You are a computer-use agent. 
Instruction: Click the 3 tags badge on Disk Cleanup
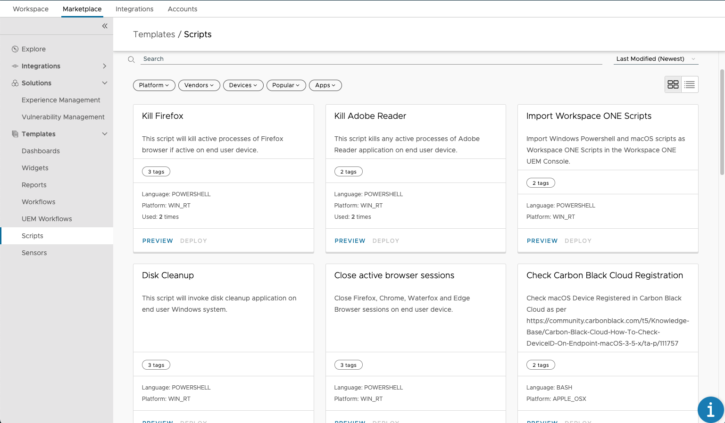pyautogui.click(x=156, y=365)
